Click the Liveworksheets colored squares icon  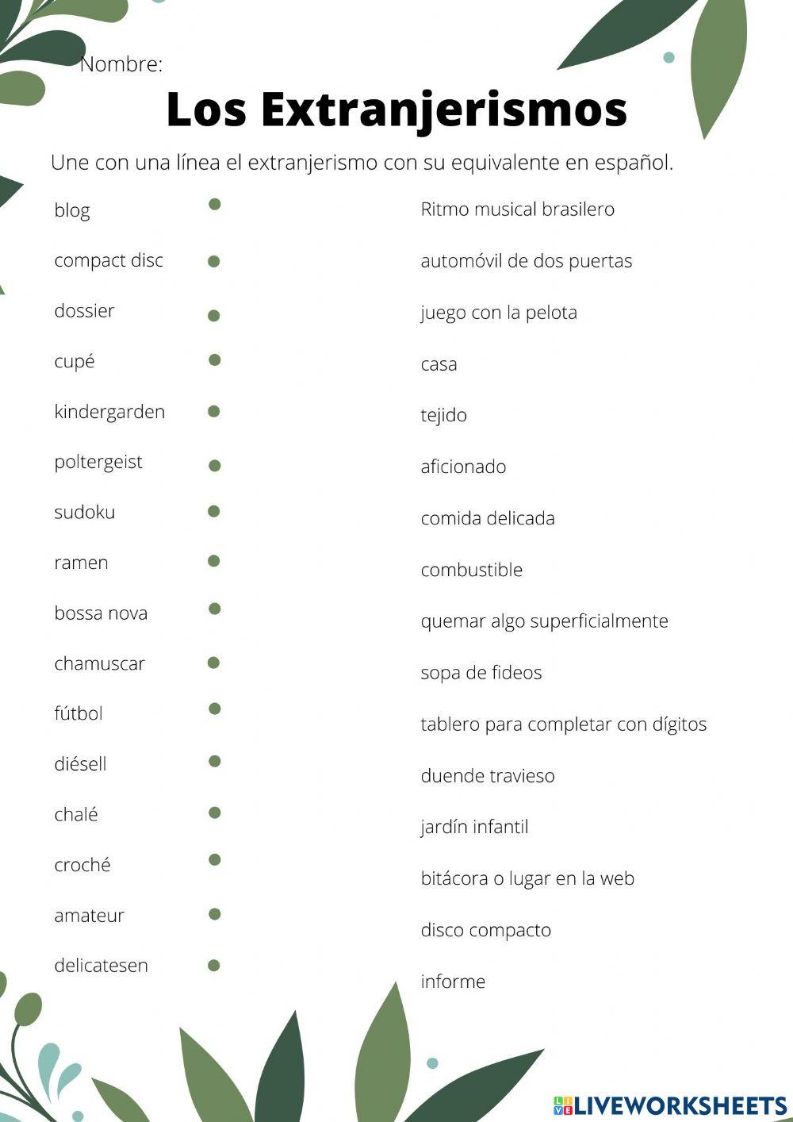[x=563, y=1105]
